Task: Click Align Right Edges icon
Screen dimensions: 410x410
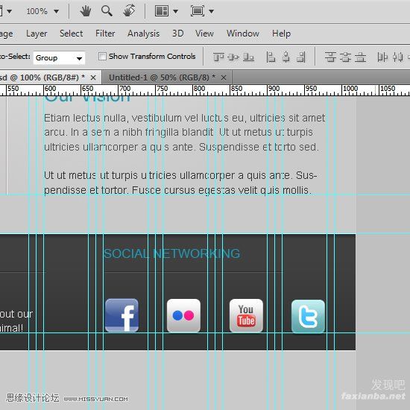Action: point(301,57)
